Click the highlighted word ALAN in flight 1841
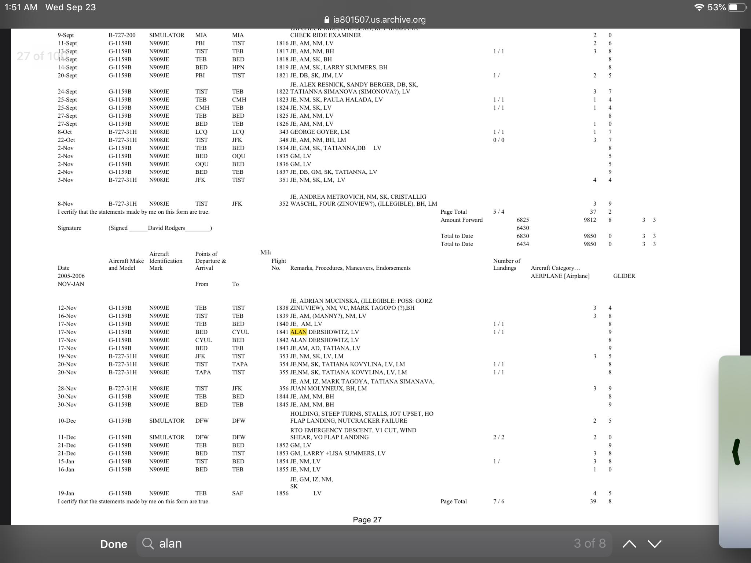751x563 pixels. click(298, 332)
